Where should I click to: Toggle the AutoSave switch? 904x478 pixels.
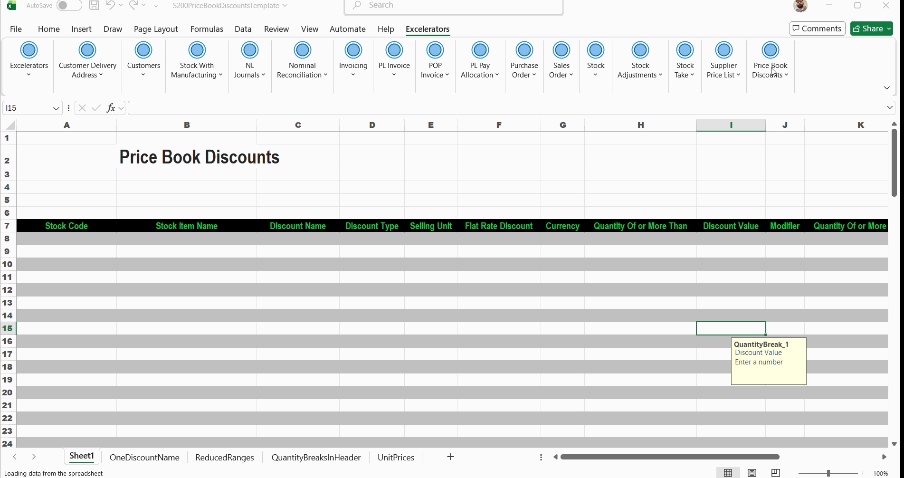[68, 6]
